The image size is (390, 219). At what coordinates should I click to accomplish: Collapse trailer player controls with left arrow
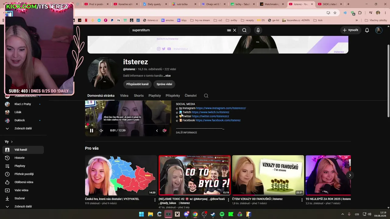tap(157, 130)
